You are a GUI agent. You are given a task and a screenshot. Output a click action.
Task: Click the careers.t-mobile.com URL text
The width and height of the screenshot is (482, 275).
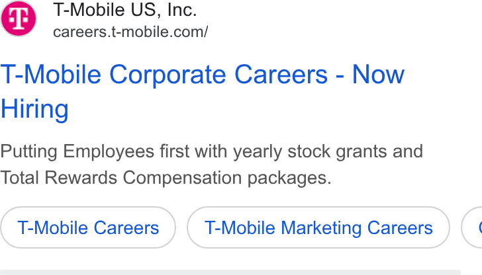130,32
